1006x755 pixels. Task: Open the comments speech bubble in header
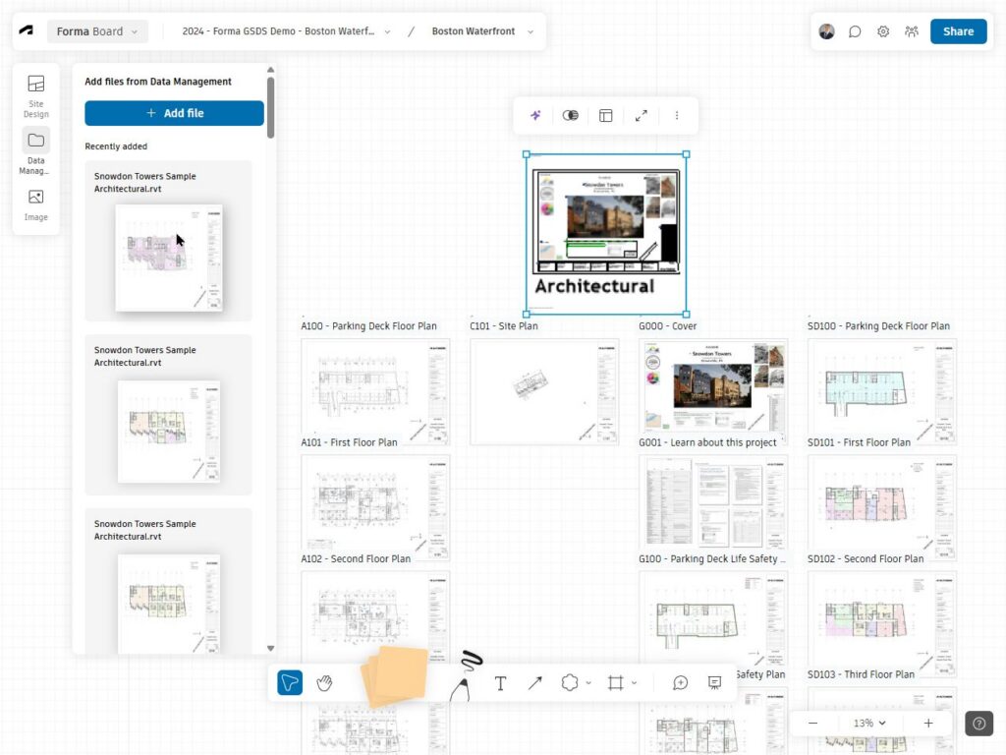click(855, 31)
